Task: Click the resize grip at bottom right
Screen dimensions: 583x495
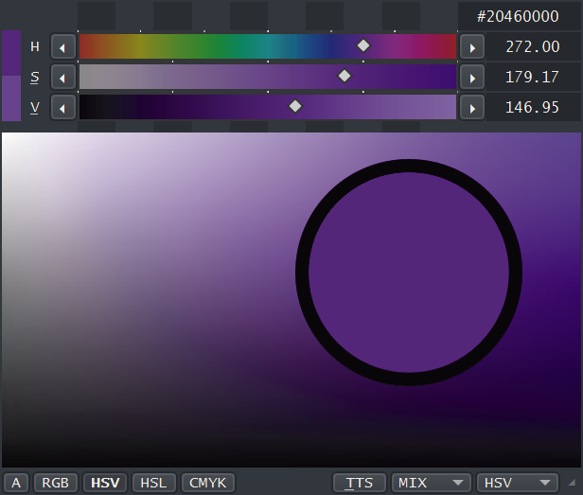Action: point(572,483)
